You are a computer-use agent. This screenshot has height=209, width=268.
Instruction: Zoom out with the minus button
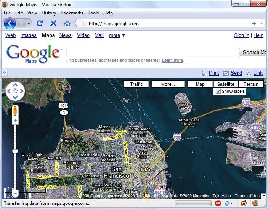point(15,193)
